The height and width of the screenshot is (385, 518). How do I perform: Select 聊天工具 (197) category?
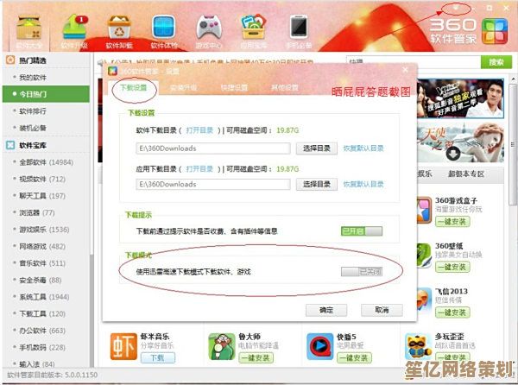point(42,196)
